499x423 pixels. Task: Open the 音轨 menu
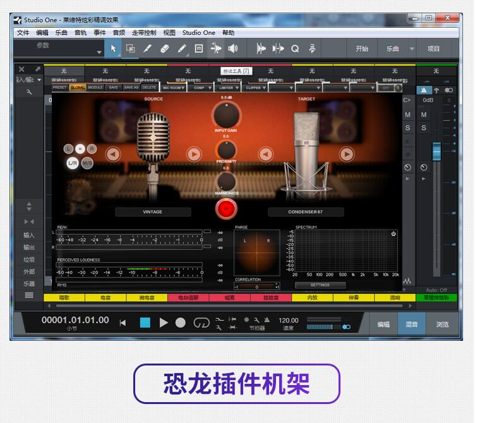click(80, 32)
